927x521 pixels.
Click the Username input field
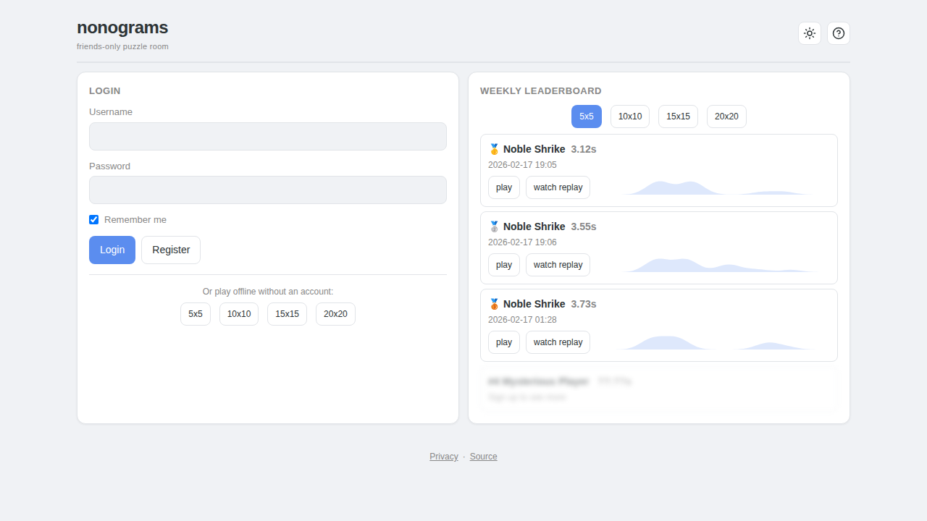pyautogui.click(x=267, y=136)
